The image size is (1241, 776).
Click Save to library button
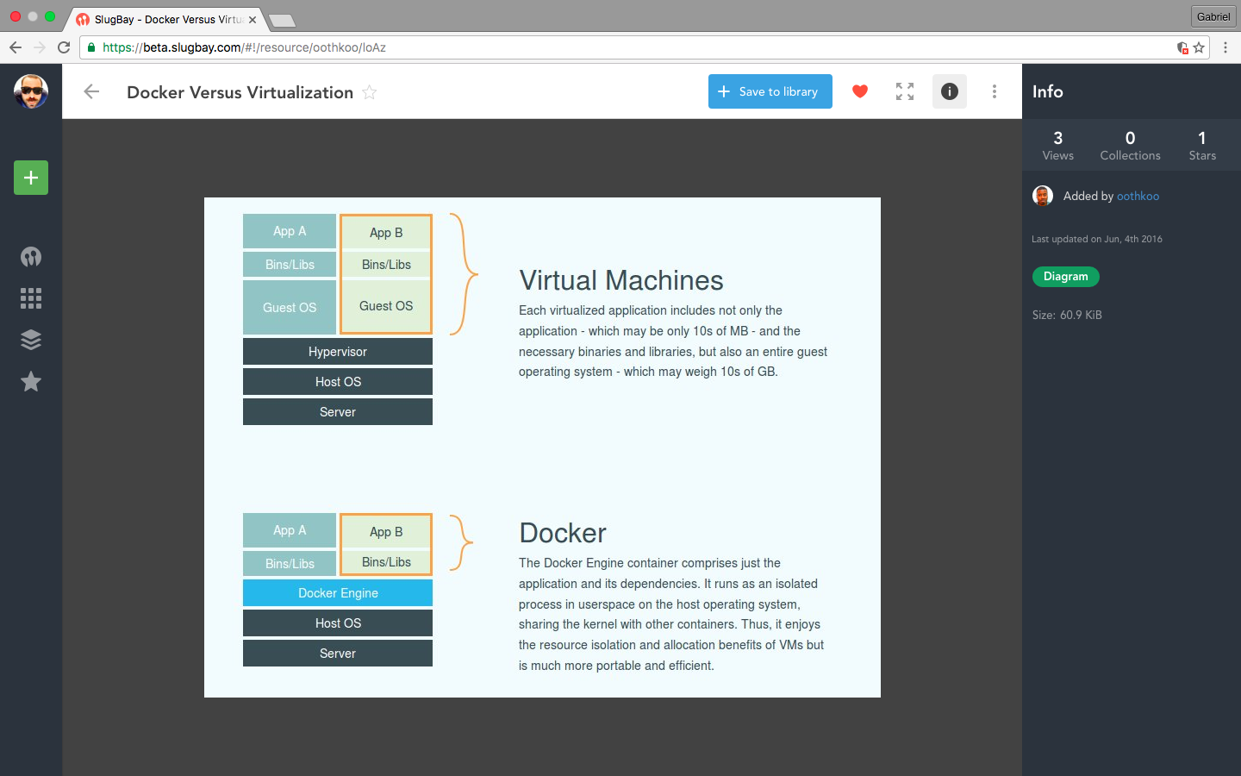pos(770,91)
